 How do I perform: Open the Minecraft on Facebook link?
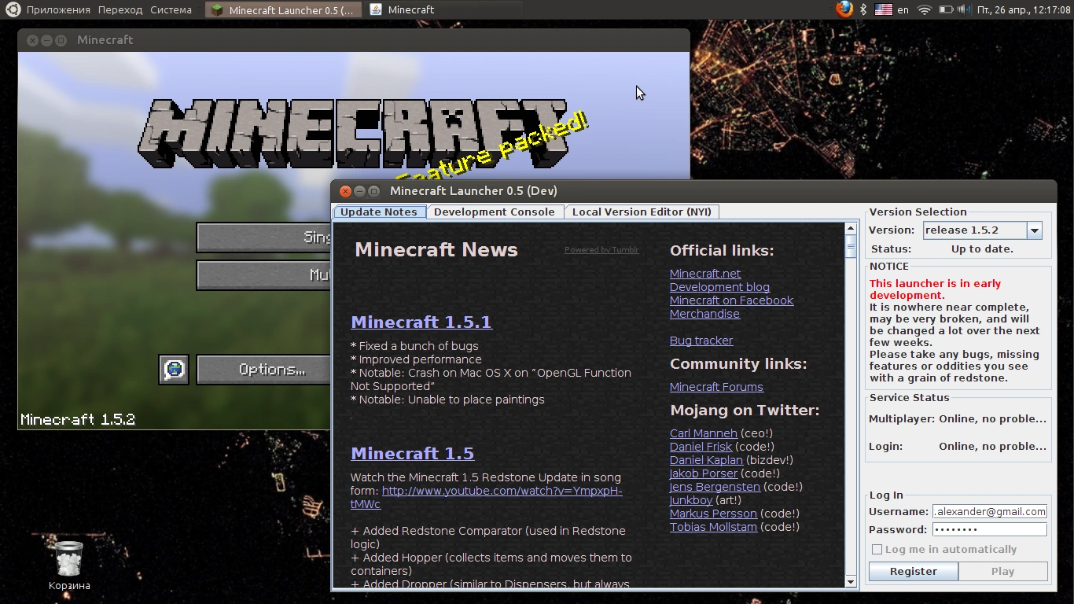[731, 300]
